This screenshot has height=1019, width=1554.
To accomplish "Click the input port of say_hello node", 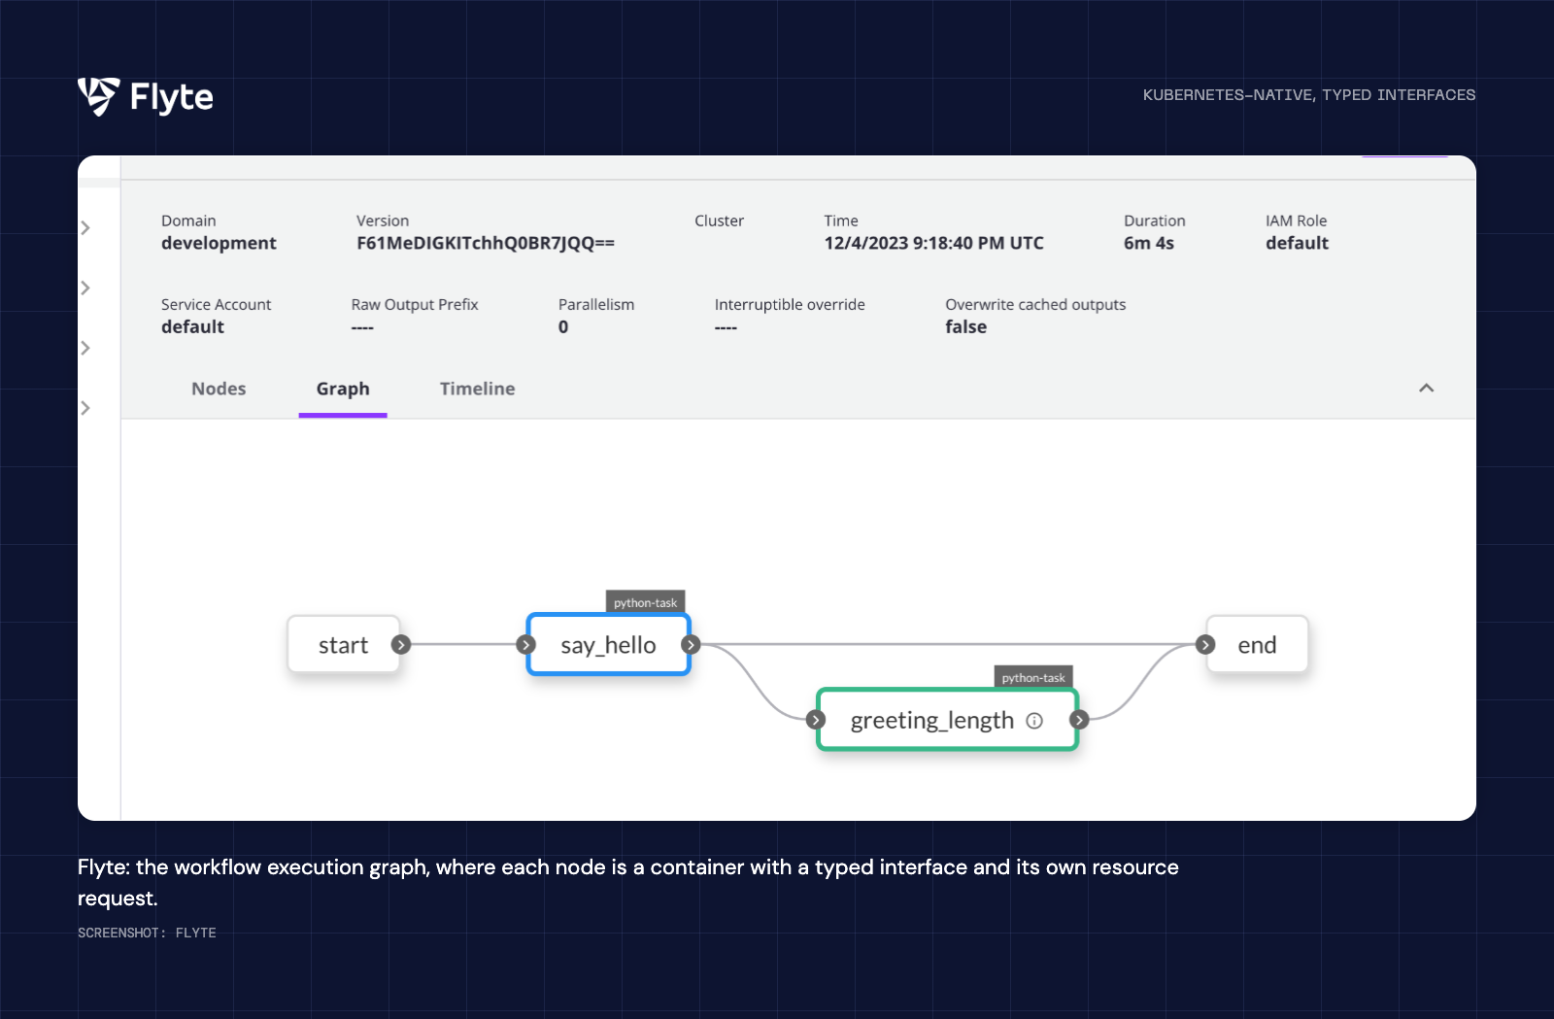I will coord(526,644).
